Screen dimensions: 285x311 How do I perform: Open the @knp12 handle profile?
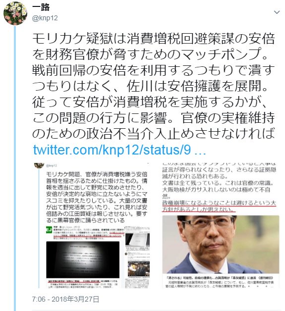tap(45, 18)
